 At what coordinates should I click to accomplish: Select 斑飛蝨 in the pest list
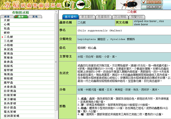pos(8,53)
